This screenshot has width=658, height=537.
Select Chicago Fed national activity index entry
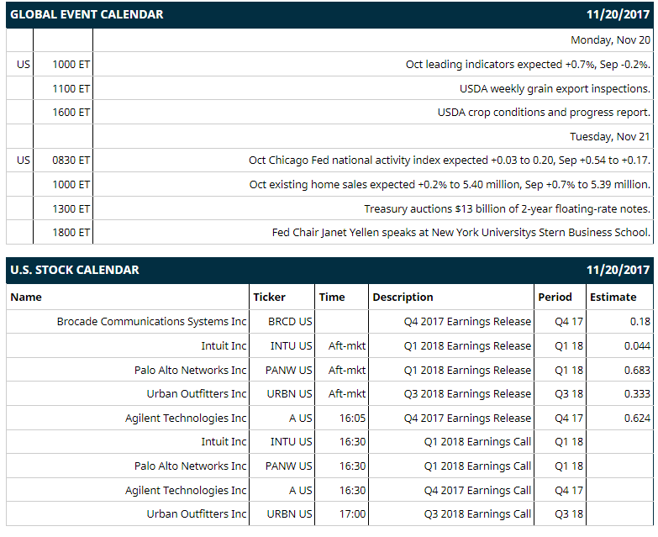pyautogui.click(x=450, y=161)
